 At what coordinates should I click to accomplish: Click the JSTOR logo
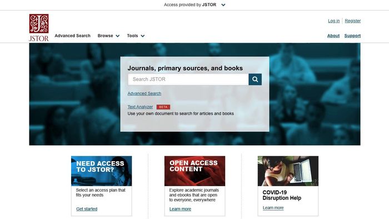tap(39, 28)
